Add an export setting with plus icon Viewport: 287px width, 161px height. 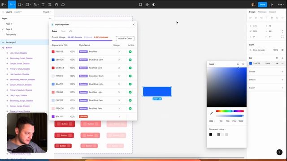coord(282,88)
